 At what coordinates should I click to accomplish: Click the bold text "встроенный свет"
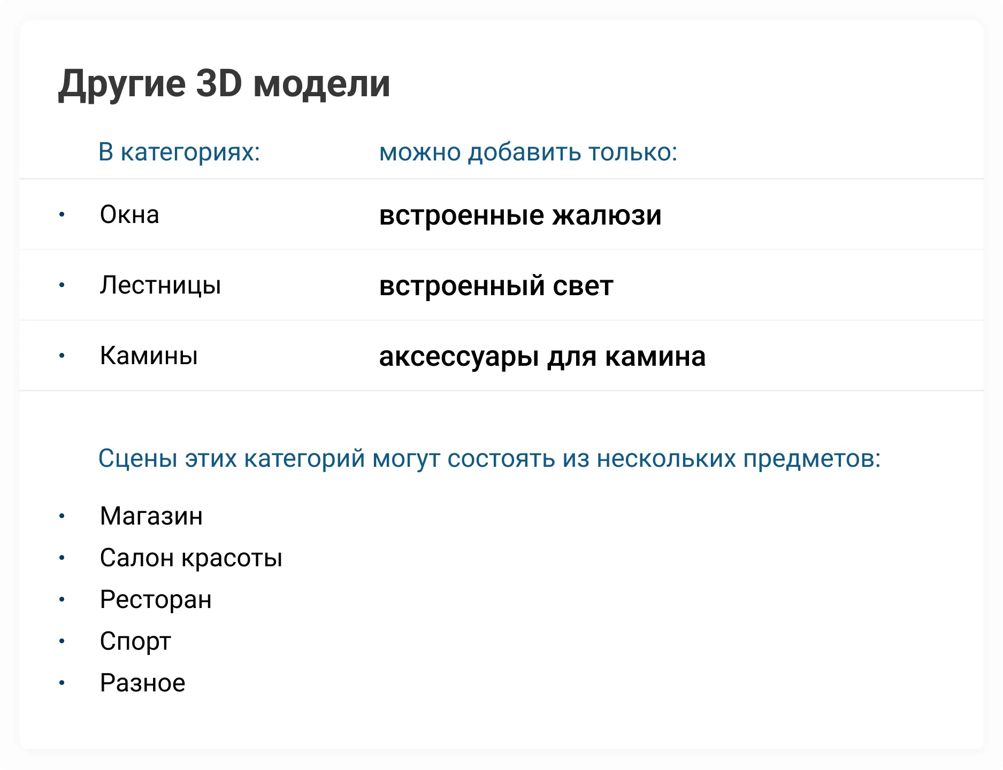tap(496, 286)
